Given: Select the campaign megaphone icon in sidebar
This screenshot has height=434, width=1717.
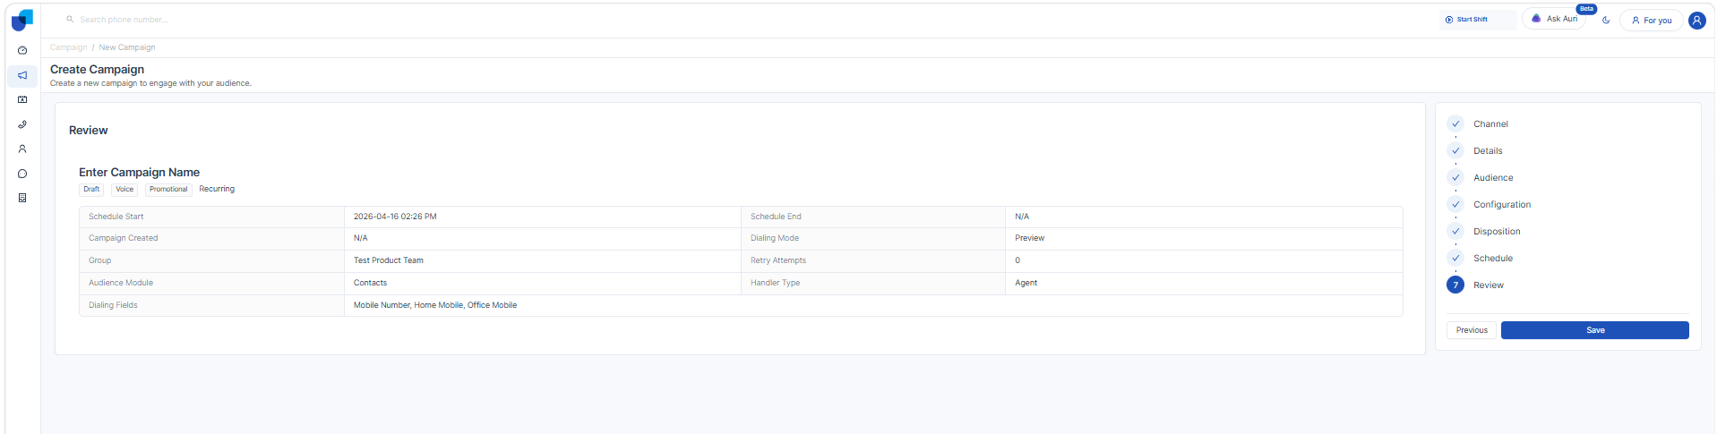Looking at the screenshot, I should [22, 75].
